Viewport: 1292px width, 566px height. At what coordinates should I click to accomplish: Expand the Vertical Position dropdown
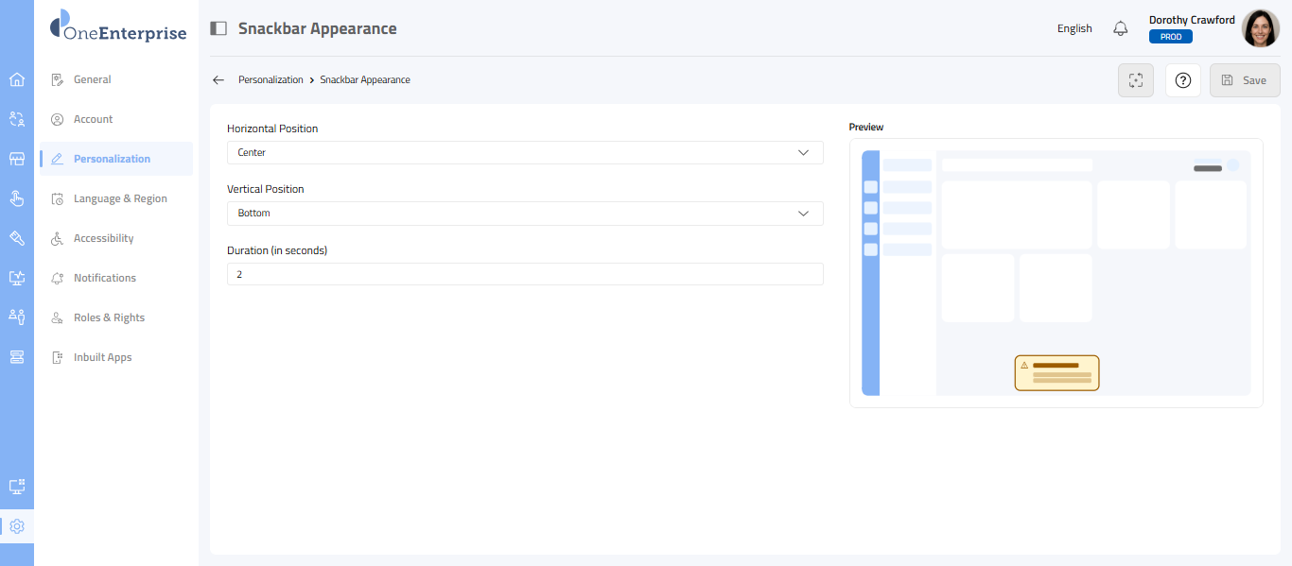click(525, 214)
